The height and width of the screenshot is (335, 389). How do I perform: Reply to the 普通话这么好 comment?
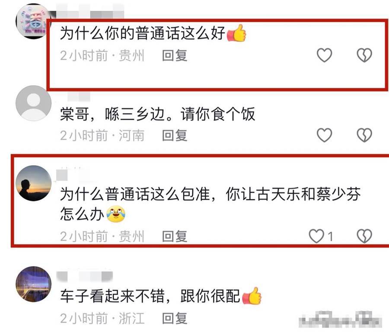pos(175,55)
